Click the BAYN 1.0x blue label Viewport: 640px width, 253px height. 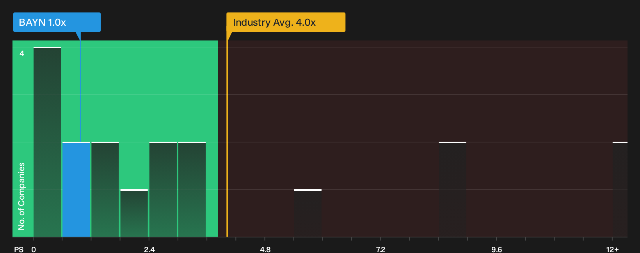click(57, 22)
